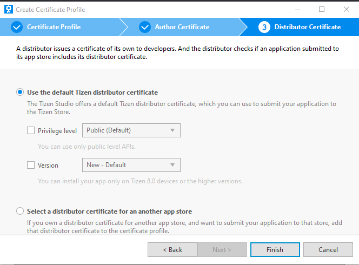Click the Certificate Profile step checkmark icon
Screen dimensions: 359x265
point(17,27)
